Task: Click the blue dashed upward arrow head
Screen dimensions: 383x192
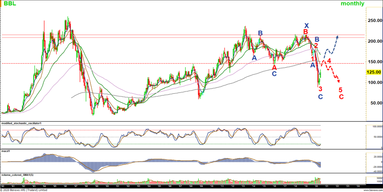Action: point(336,36)
